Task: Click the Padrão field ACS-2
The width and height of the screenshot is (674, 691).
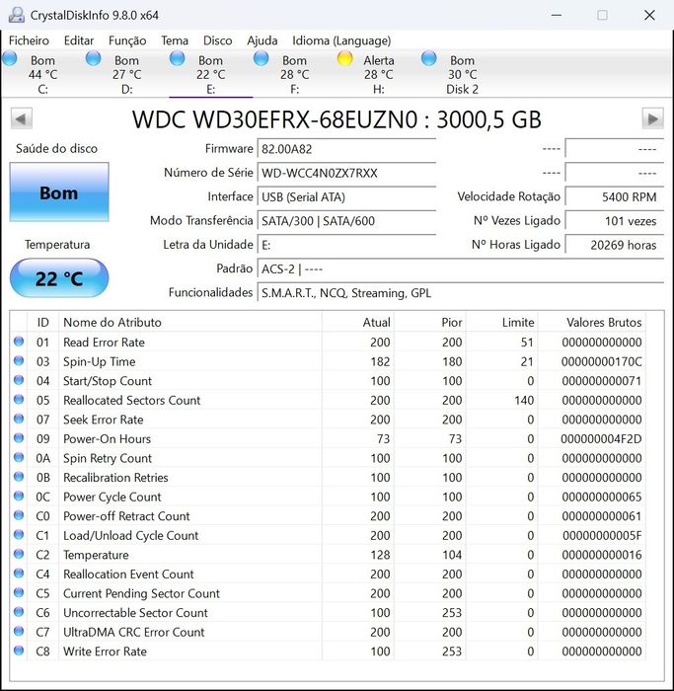Action: 460,269
